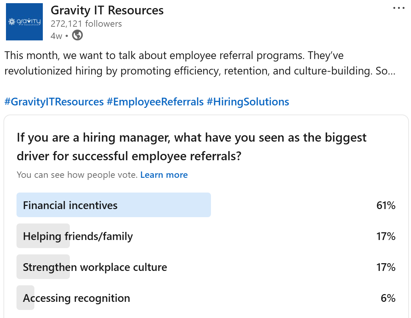Image resolution: width=411 pixels, height=318 pixels.
Task: Follow the #EmployeeReferrals hashtag link
Action: coord(155,102)
